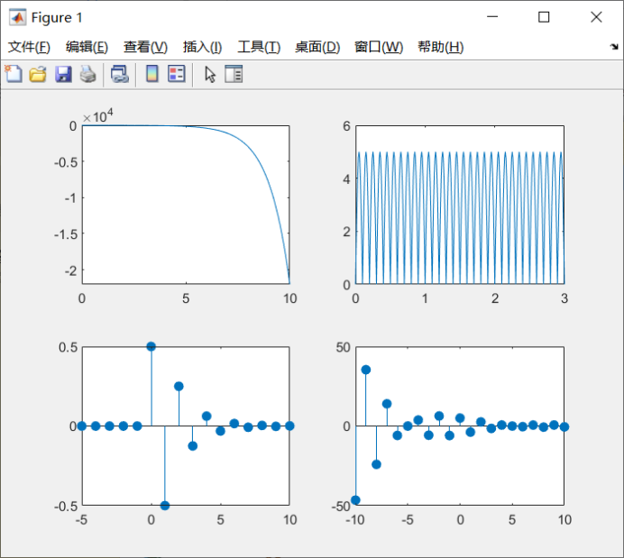Open the 文件(F) menu
624x558 pixels.
coord(29,47)
